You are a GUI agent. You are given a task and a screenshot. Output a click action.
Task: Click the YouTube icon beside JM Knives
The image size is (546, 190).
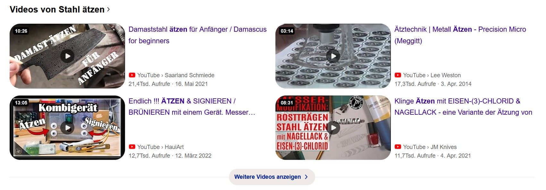398,147
